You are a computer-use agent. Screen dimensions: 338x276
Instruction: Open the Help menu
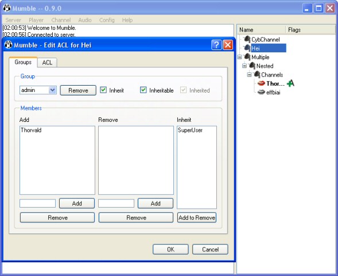click(x=127, y=20)
